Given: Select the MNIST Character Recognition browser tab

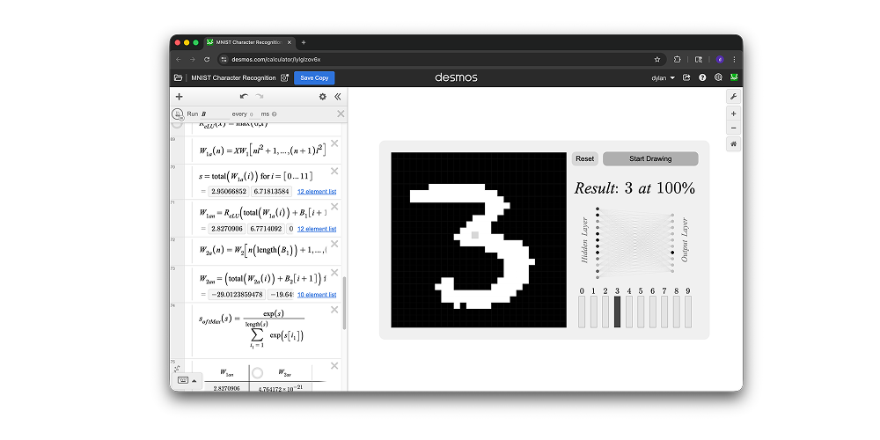Looking at the screenshot, I should point(246,42).
